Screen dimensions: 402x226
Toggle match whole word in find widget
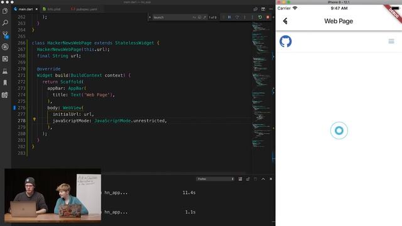tap(200, 17)
